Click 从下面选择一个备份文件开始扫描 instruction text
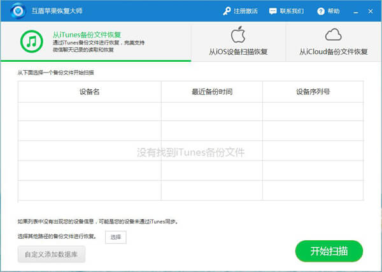The width and height of the screenshot is (382, 272). (x=56, y=73)
